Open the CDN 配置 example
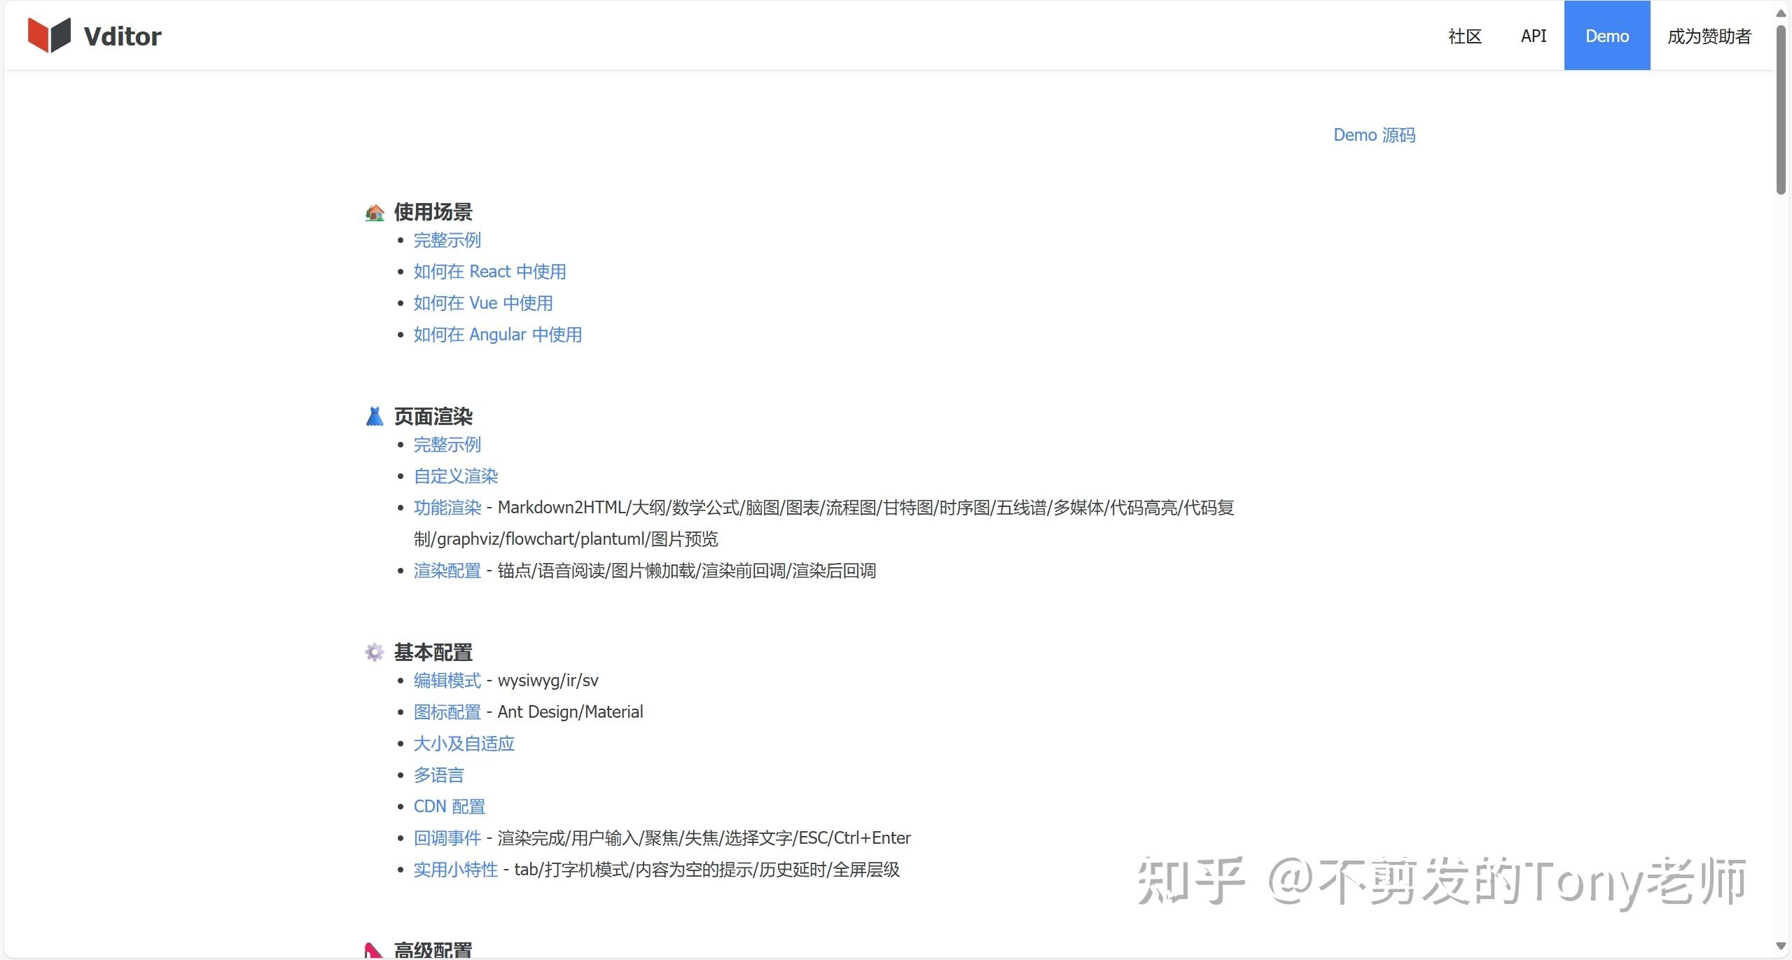This screenshot has height=960, width=1792. click(449, 806)
